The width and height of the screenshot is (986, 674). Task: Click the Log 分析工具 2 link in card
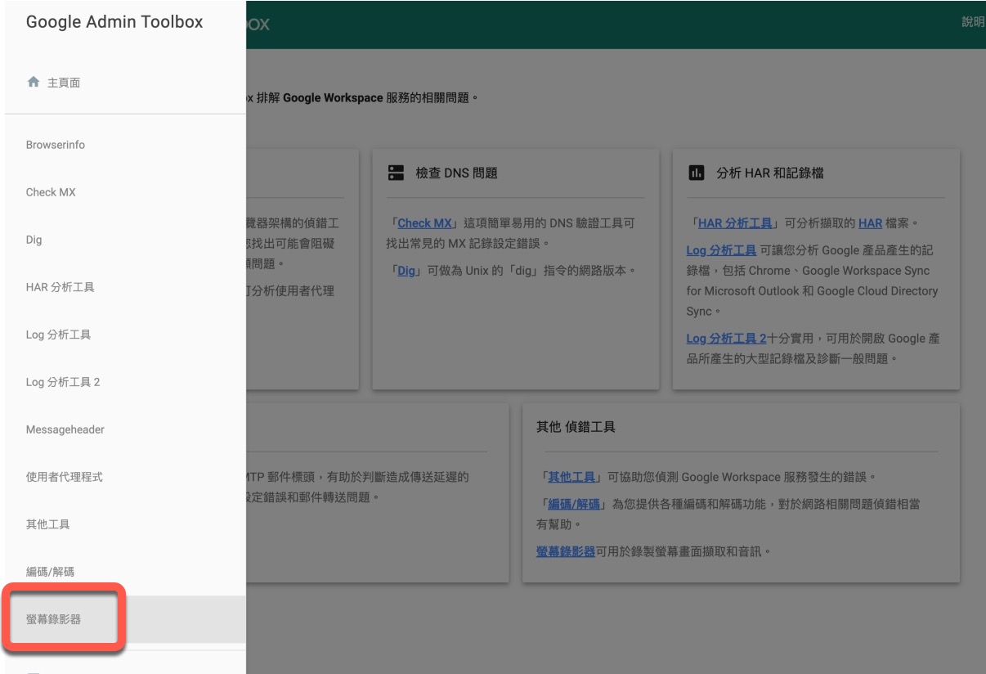[x=726, y=339]
